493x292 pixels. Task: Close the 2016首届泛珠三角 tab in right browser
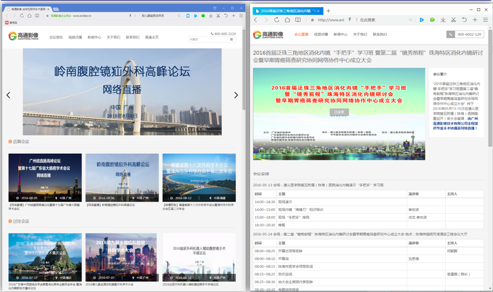tap(318, 11)
